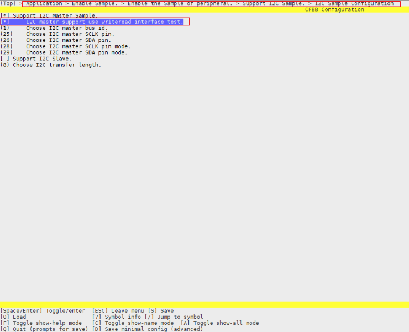Open Choose I2C transfer length setting
Viewport: 409px width, 332px height.
(x=56, y=65)
